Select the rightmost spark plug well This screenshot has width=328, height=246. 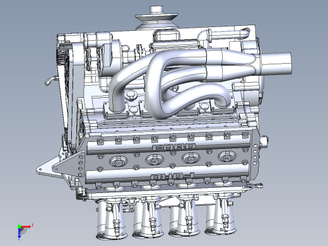(x=227, y=156)
